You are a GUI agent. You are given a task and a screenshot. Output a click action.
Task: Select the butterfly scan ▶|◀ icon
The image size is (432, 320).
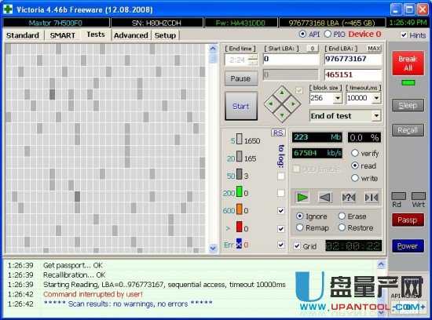click(371, 198)
